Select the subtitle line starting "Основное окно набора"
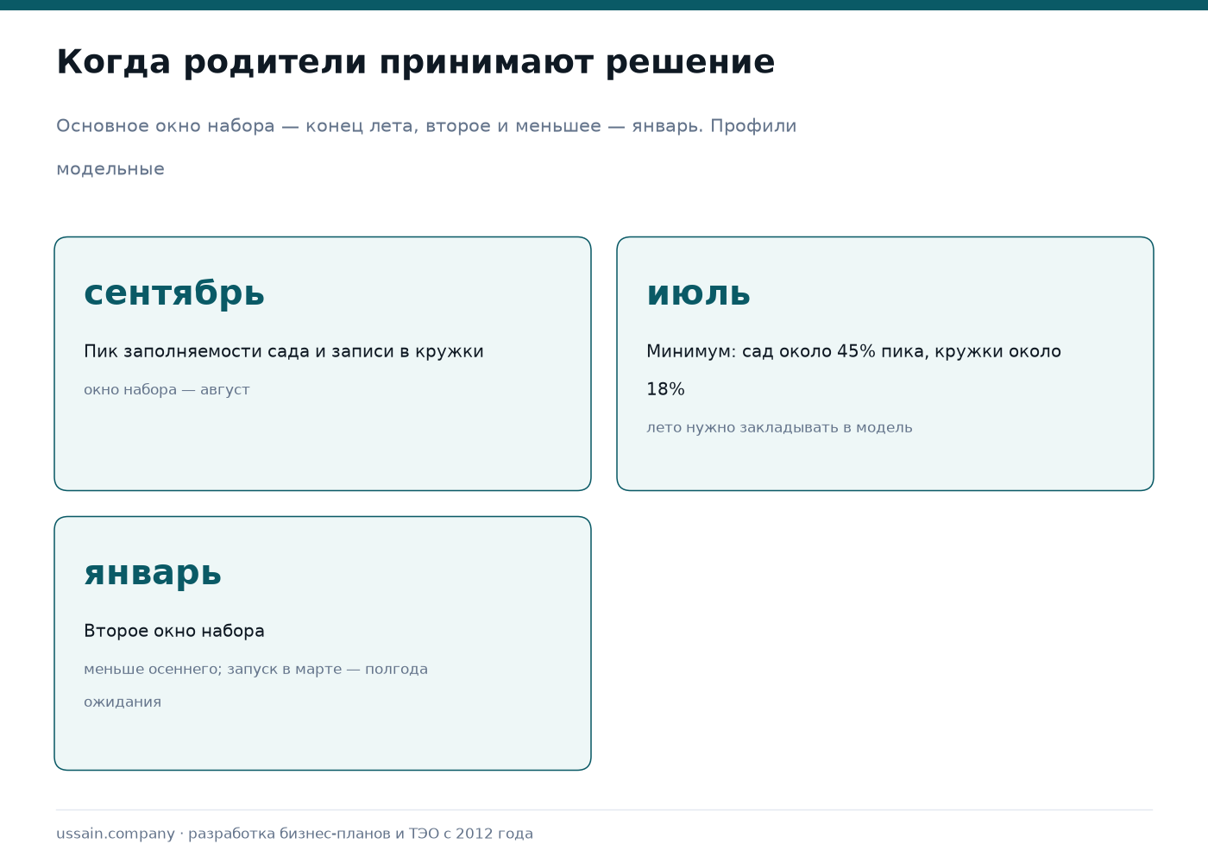 pyautogui.click(x=426, y=126)
